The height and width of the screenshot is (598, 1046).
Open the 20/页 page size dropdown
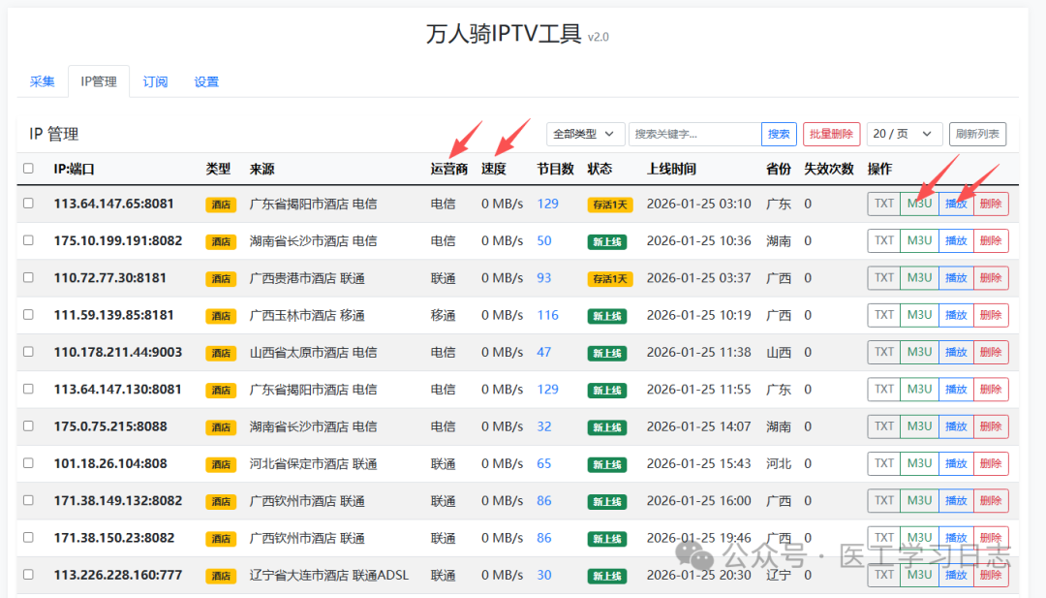pos(901,133)
